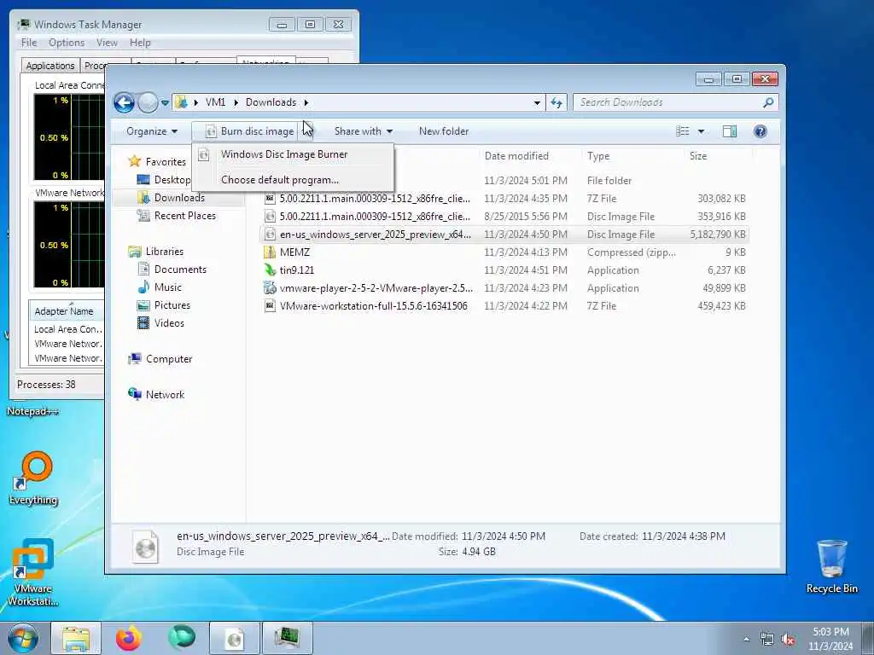Select the en-us_windows_server_2025_preview file row

[504, 235]
